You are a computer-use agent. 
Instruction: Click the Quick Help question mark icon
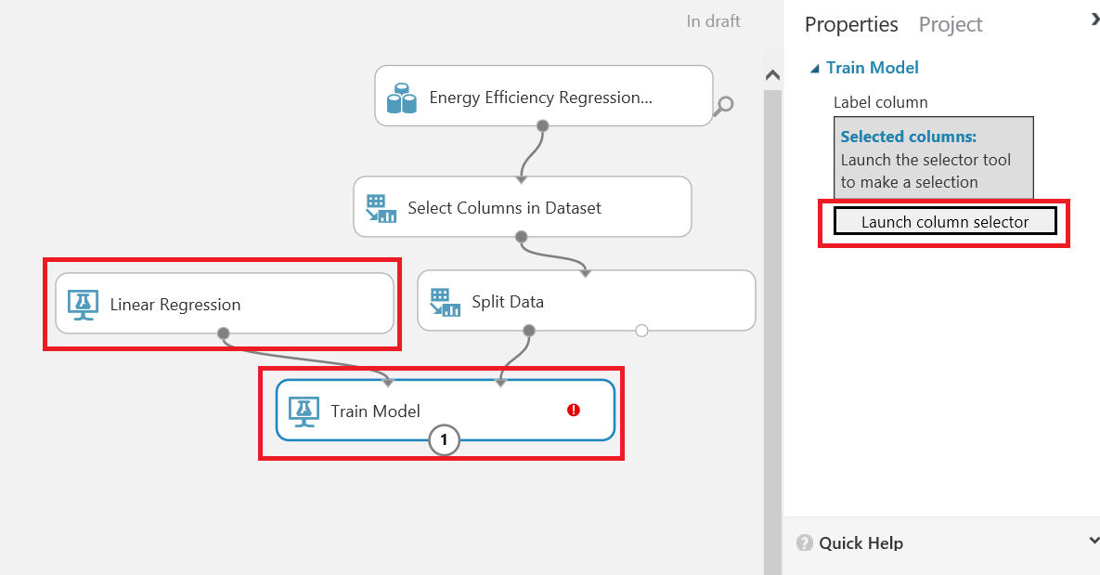click(x=804, y=543)
